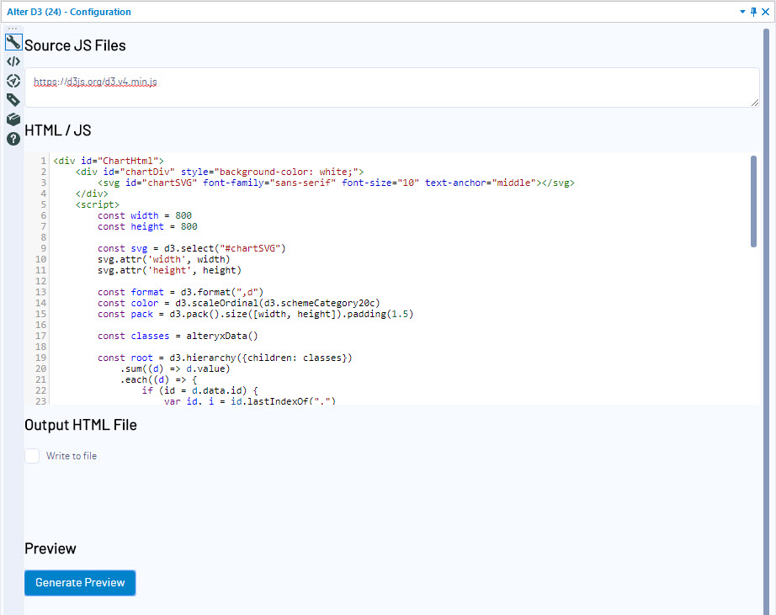
Task: Open the d3js.org d3.v4.min.js link
Action: [x=95, y=82]
